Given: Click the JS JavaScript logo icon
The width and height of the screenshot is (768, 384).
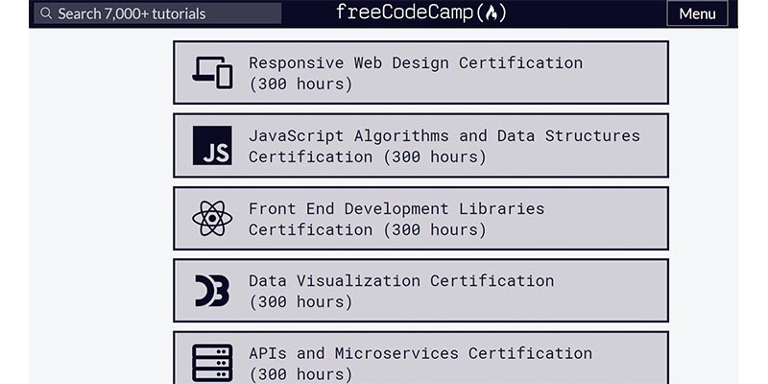Looking at the screenshot, I should pyautogui.click(x=212, y=146).
